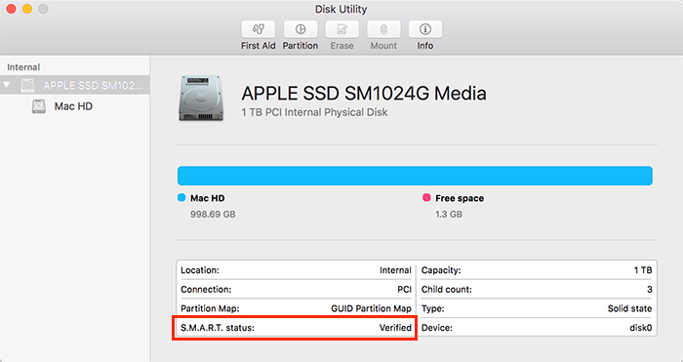Viewport: 683px width, 362px height.
Task: Click the Connection row value PCI
Action: click(x=404, y=289)
